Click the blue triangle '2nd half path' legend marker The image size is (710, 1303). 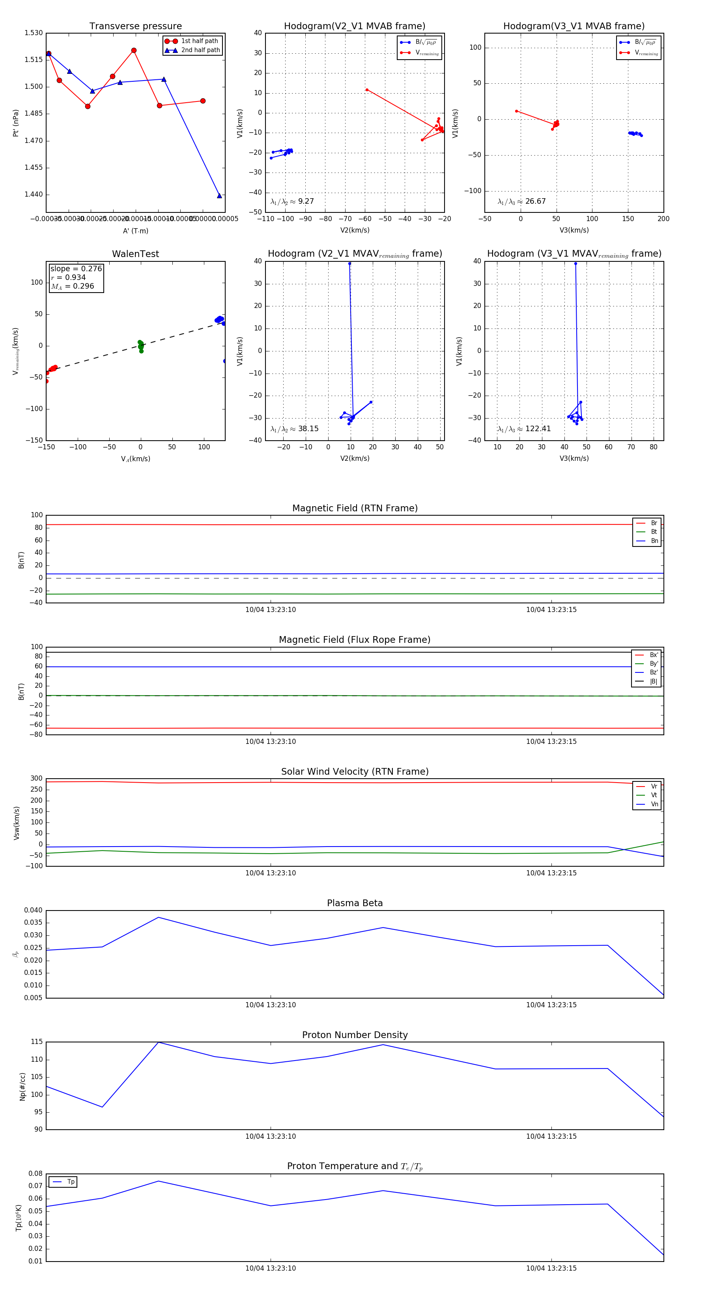pyautogui.click(x=171, y=50)
